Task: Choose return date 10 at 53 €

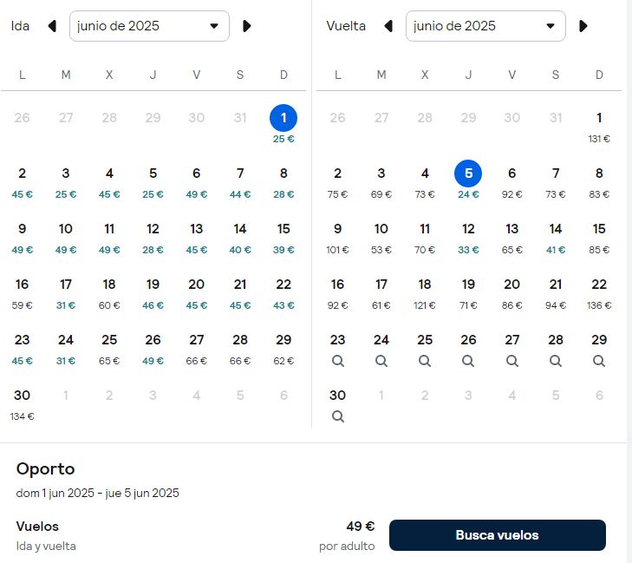Action: point(381,238)
